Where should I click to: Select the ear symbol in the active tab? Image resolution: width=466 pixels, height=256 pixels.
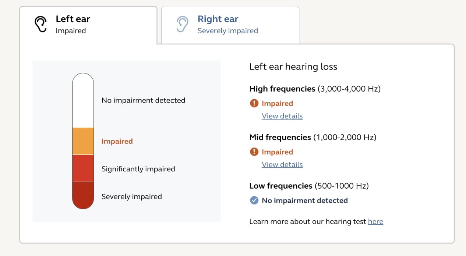point(41,24)
